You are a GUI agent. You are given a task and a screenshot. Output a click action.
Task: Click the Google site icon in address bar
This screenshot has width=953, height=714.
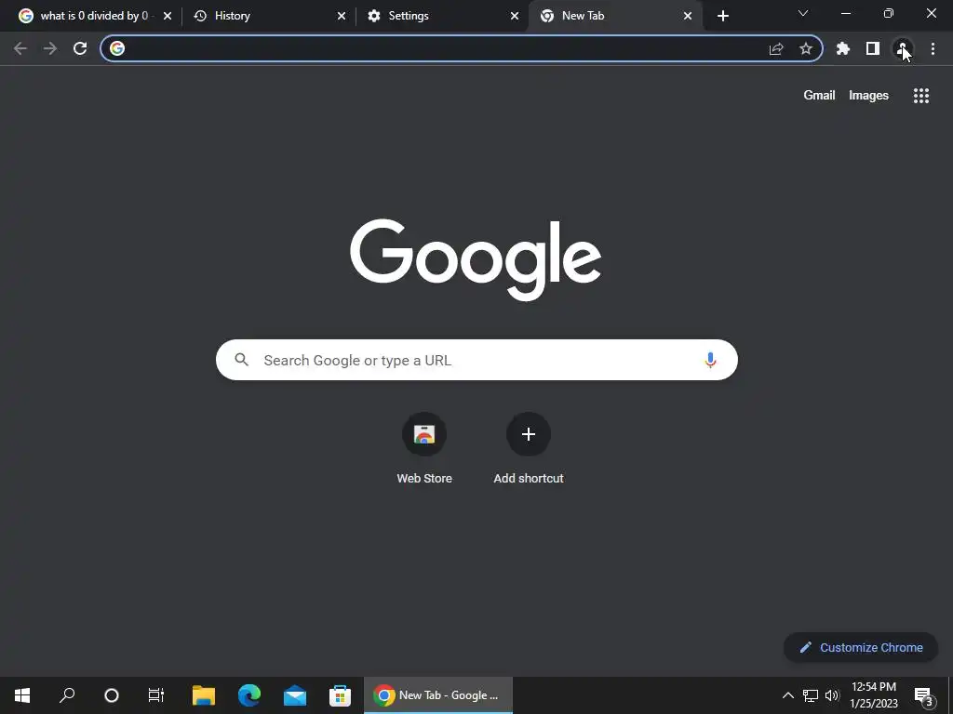click(117, 48)
